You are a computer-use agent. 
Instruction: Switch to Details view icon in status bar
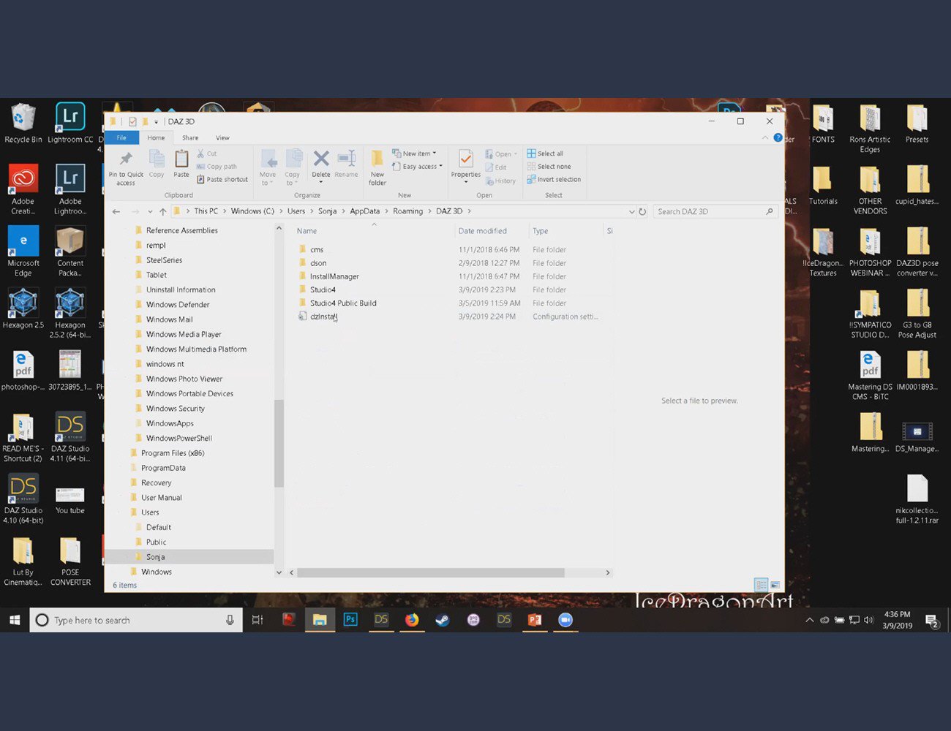tap(761, 585)
